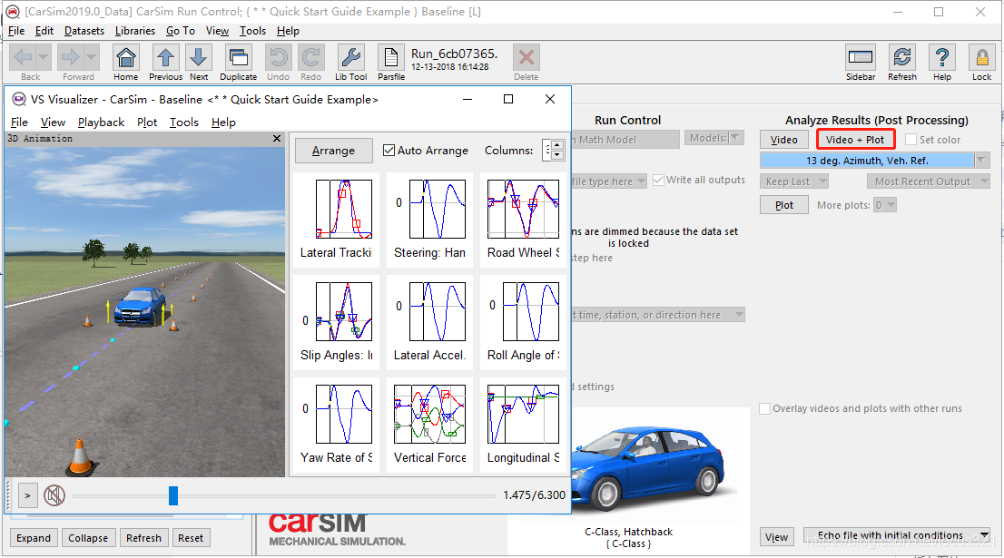The image size is (1004, 558).
Task: Click the Lock padlock icon
Action: tap(981, 57)
